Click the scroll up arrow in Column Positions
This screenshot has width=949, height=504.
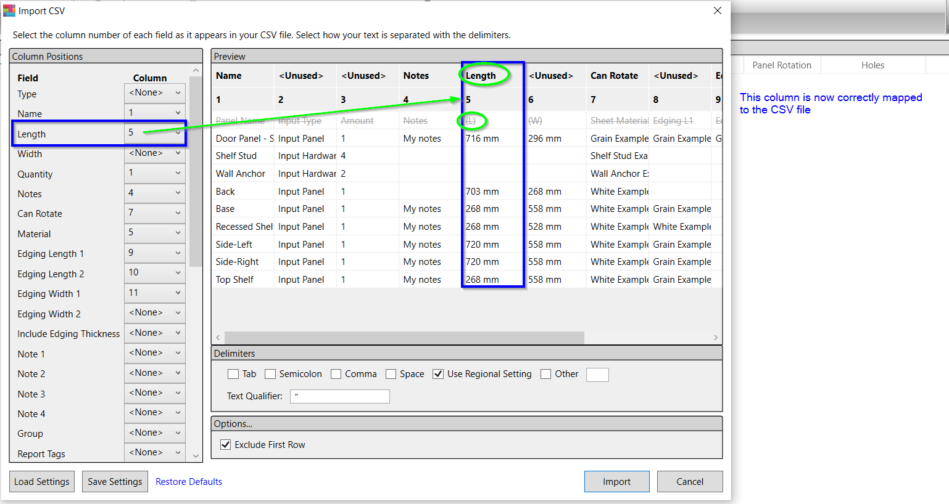click(196, 71)
